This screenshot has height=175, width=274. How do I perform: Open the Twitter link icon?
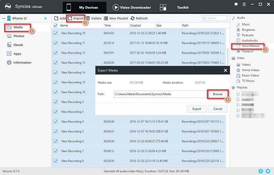click(x=268, y=171)
